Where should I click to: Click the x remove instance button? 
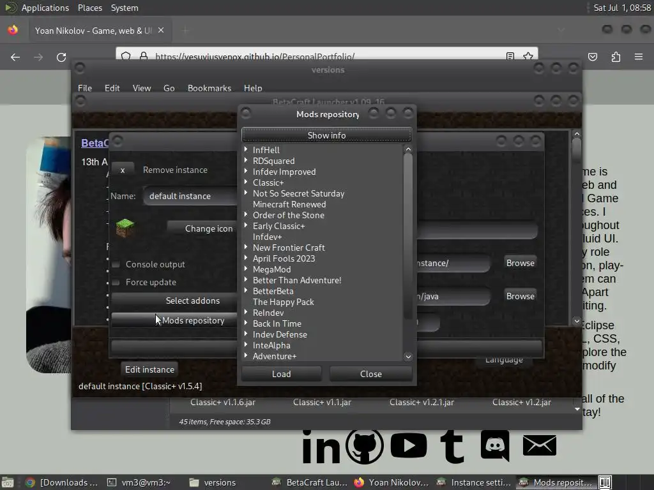[x=123, y=170]
